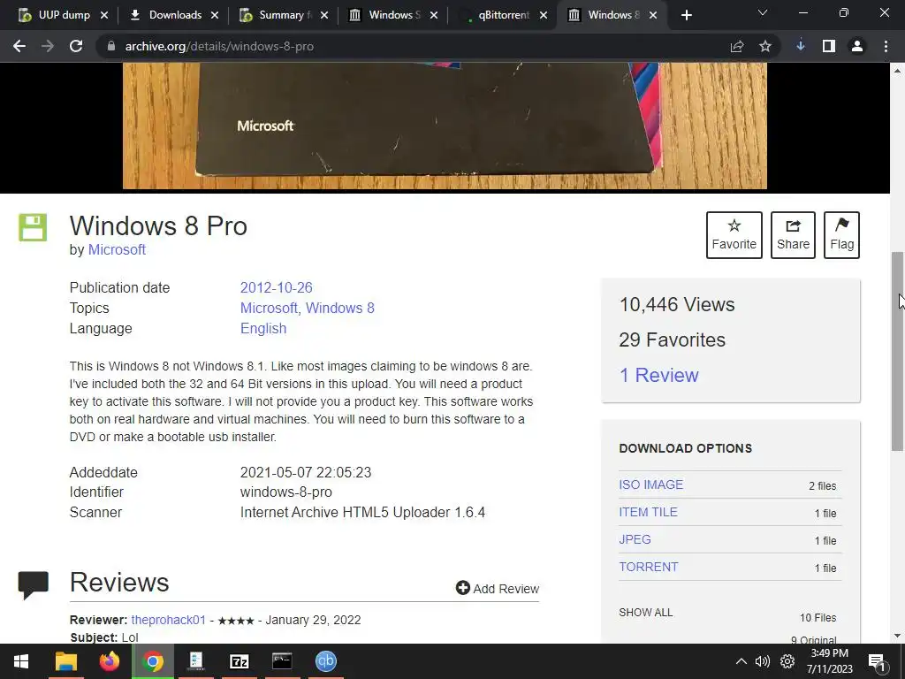
Task: Launch Firefox from the taskbar
Action: point(109,661)
